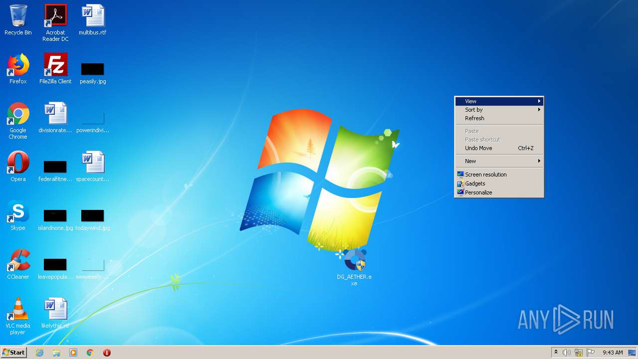This screenshot has width=638, height=359.
Task: Select the Acrobat Reader DC shortcut
Action: (x=55, y=23)
